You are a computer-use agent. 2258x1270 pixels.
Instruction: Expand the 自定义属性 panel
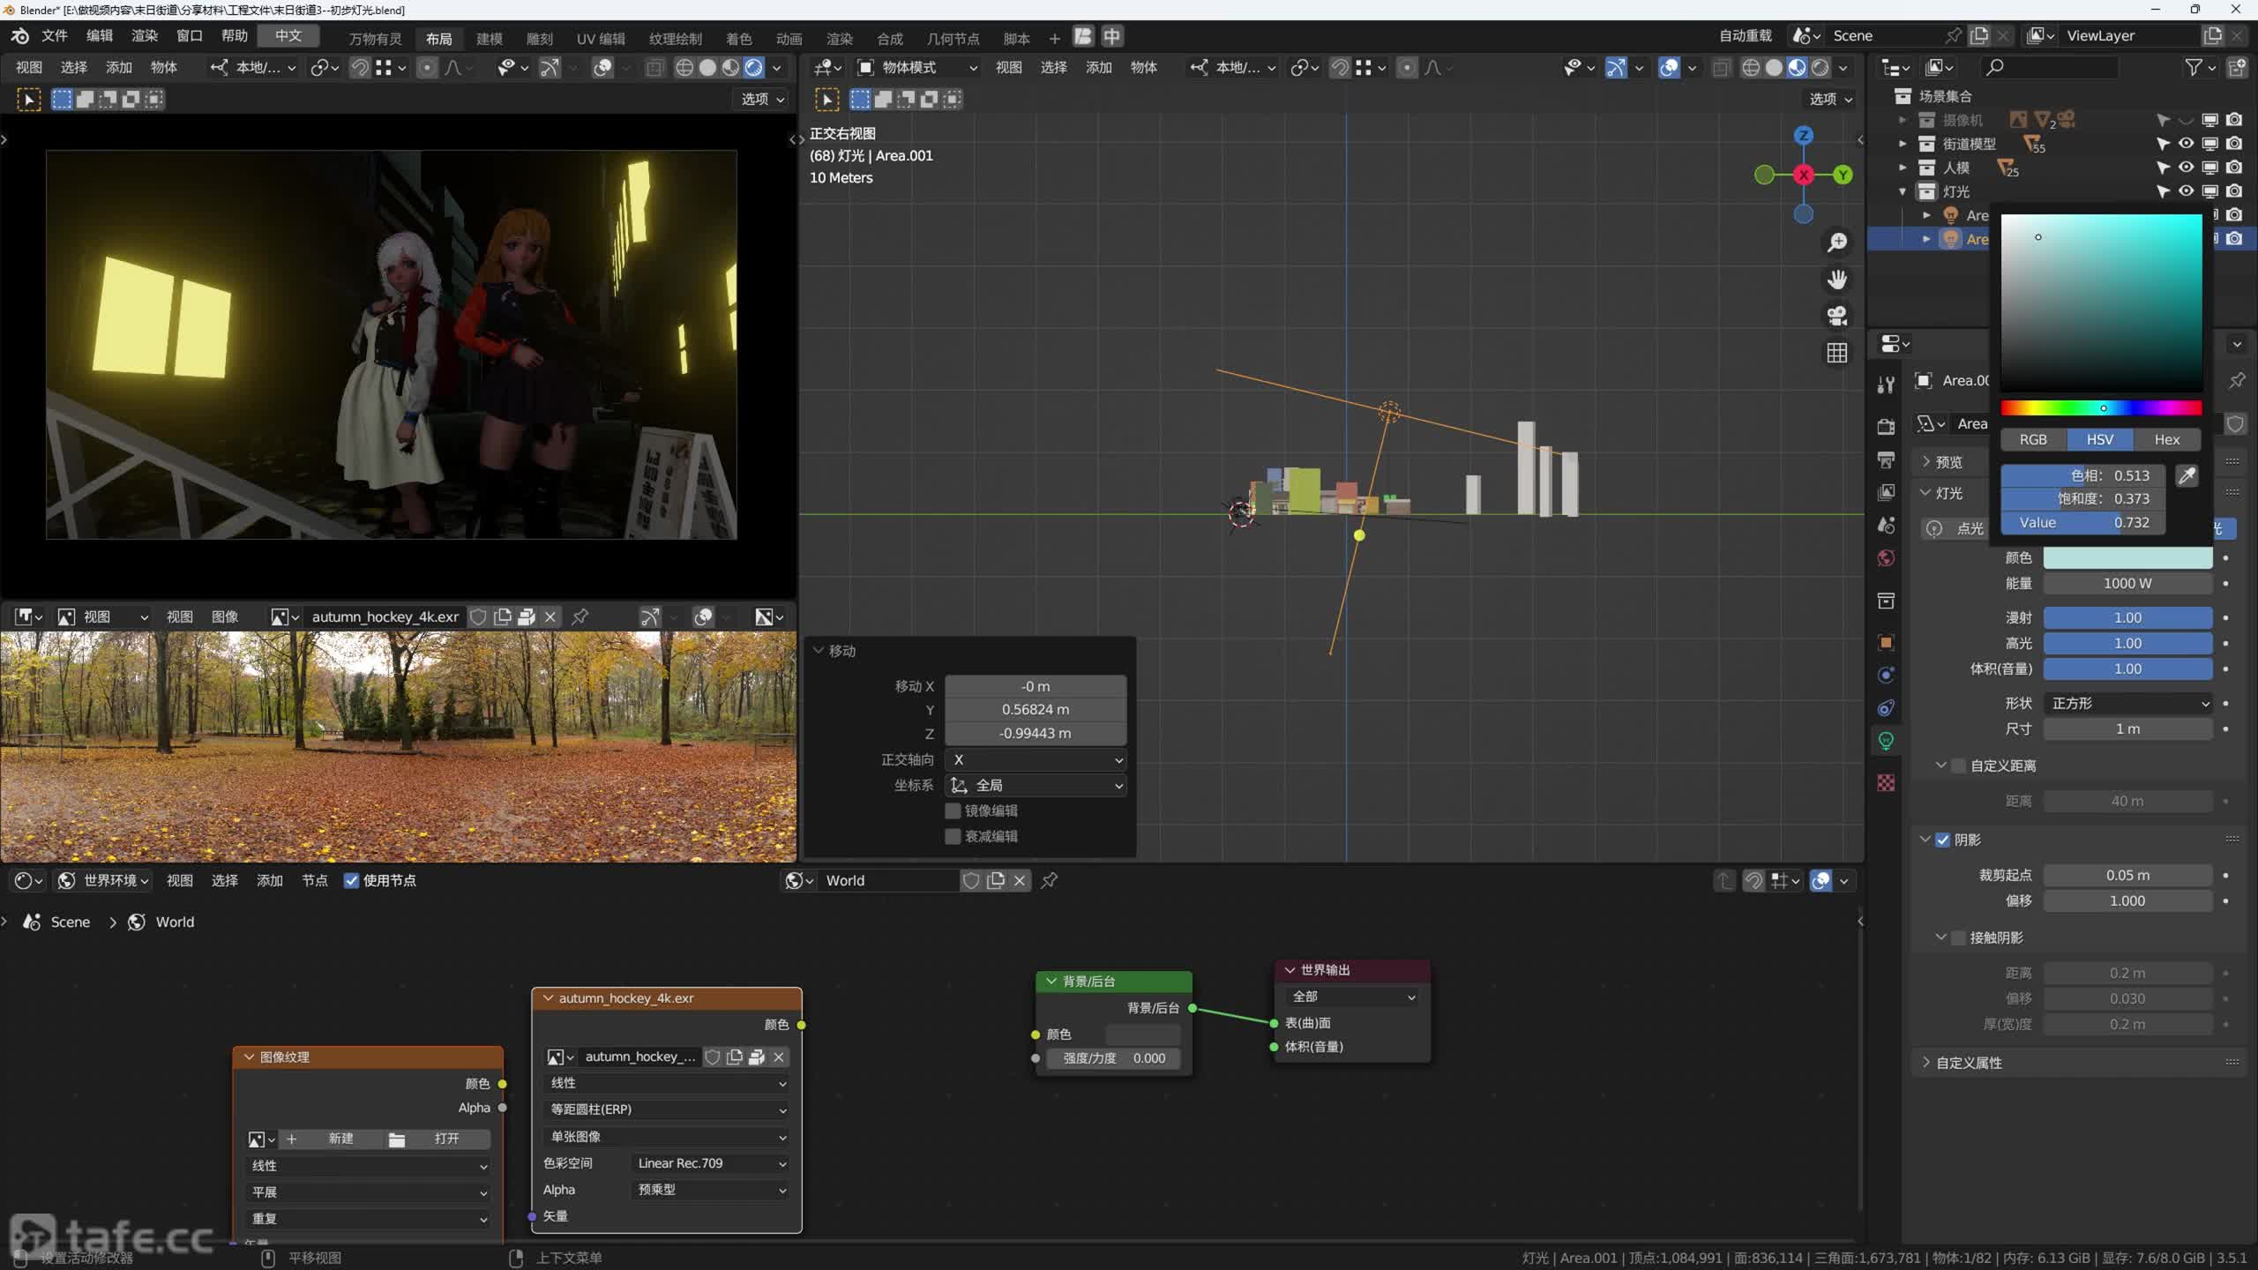coord(1969,1063)
